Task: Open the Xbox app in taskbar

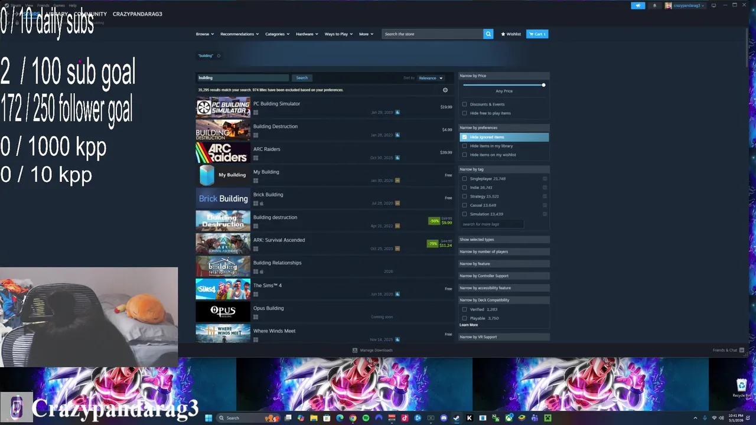Action: (x=509, y=418)
